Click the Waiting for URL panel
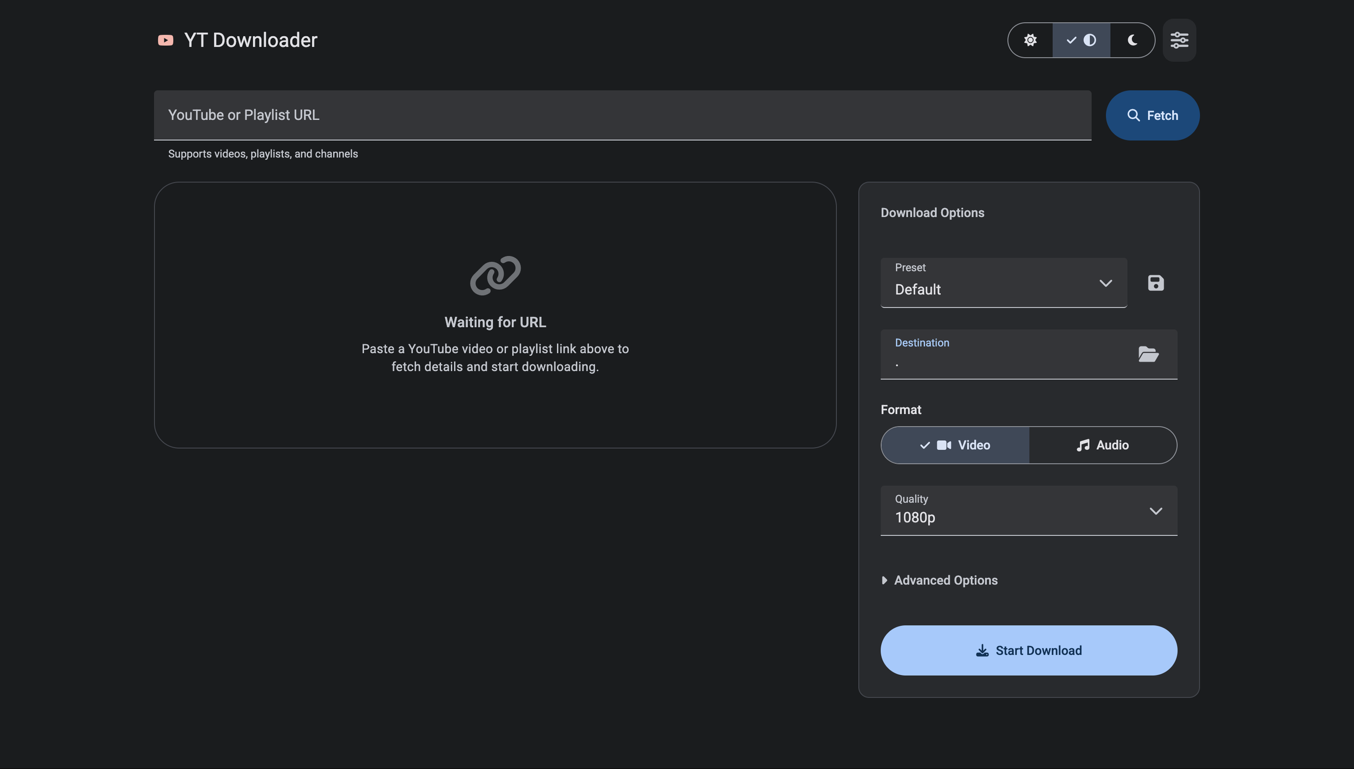 (495, 401)
